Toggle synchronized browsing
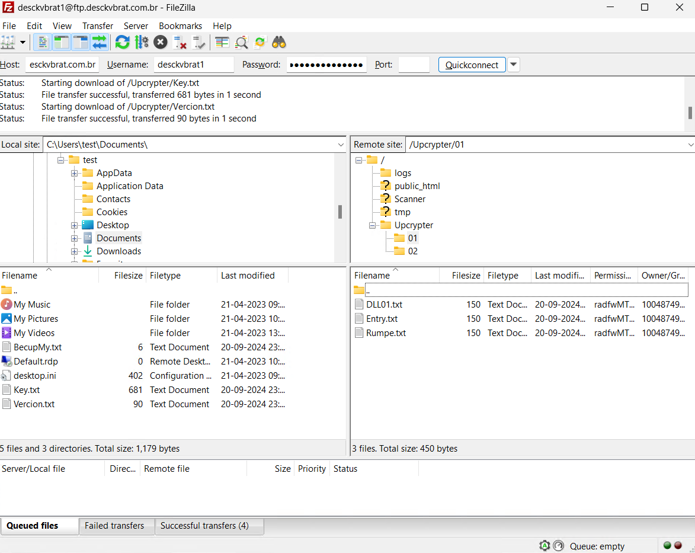Image resolution: width=695 pixels, height=553 pixels. [260, 42]
